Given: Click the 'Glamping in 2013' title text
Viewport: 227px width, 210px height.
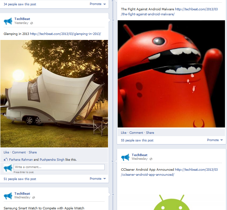Looking at the screenshot, I should pyautogui.click(x=16, y=34).
